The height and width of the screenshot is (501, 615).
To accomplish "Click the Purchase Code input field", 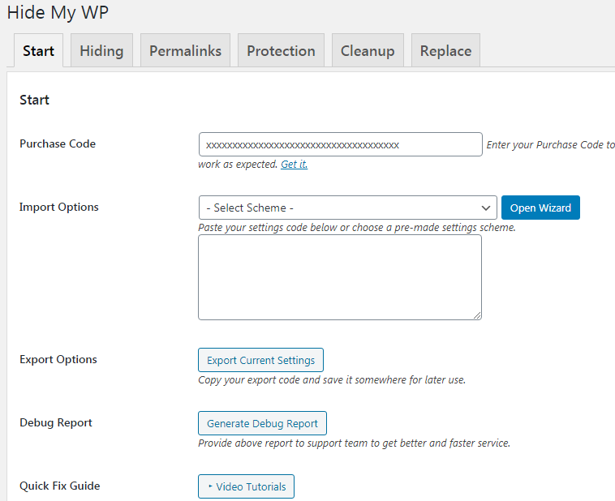I will pyautogui.click(x=341, y=144).
